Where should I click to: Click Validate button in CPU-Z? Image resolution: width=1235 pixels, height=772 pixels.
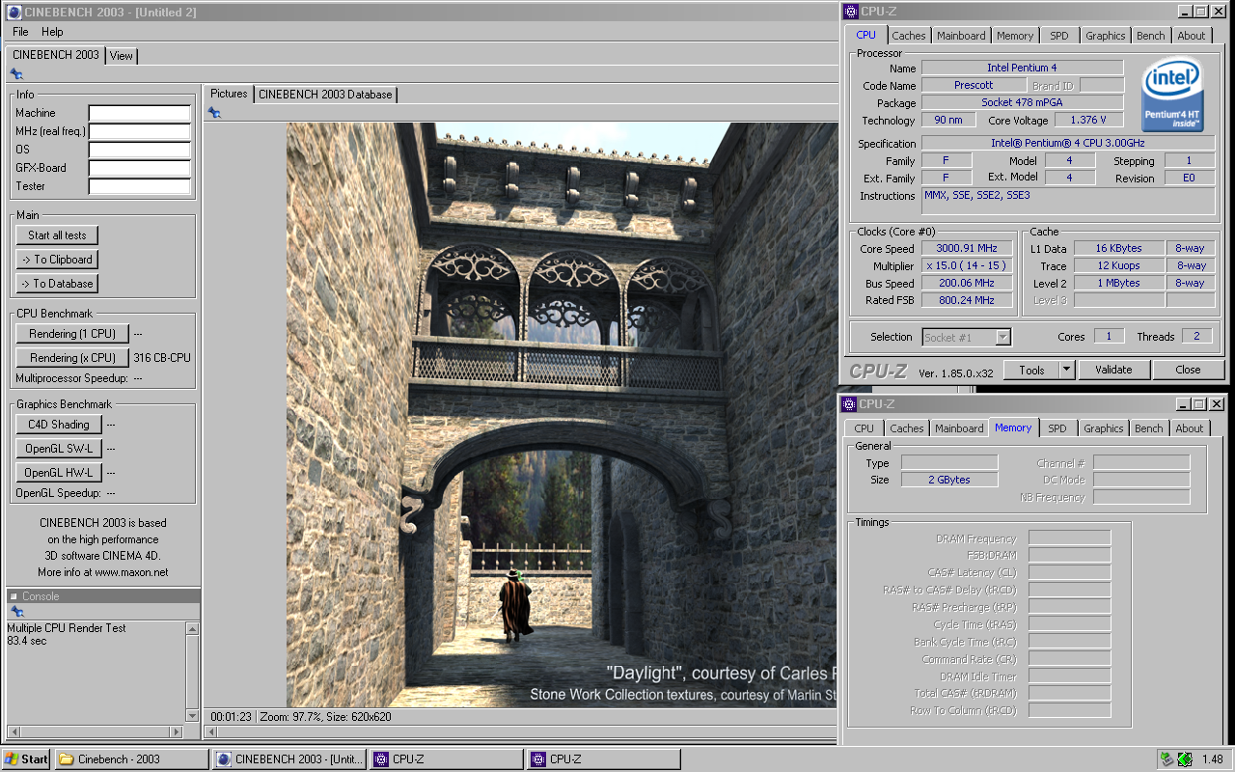pos(1112,370)
